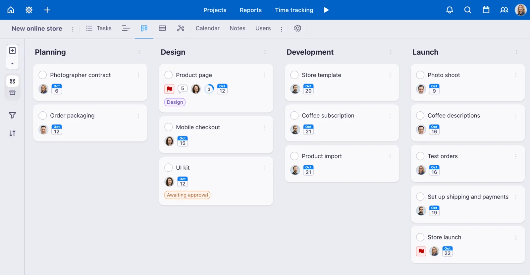Check off Mobile checkout task
The height and width of the screenshot is (275, 530).
click(x=169, y=127)
